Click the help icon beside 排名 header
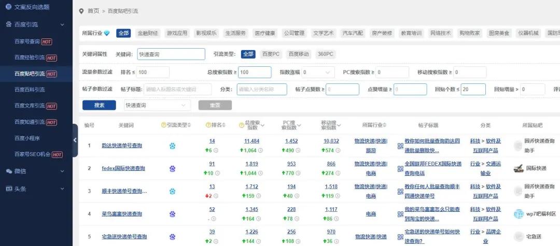The height and width of the screenshot is (246, 560). 208,125
